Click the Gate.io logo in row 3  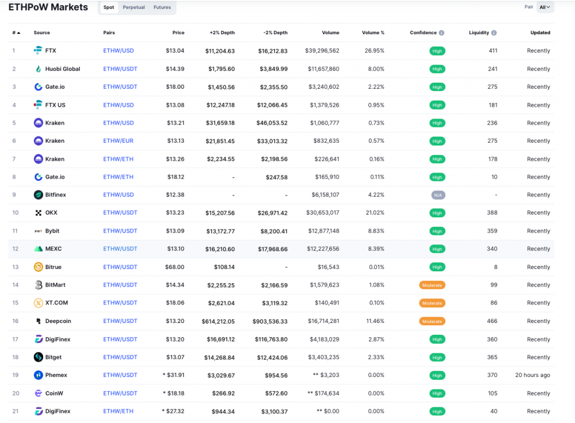pos(38,87)
